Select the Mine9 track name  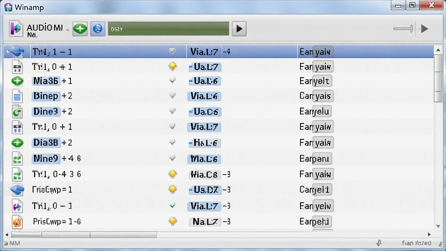[46, 159]
